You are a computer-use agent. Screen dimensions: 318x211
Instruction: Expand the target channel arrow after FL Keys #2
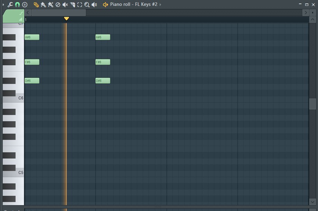click(x=160, y=4)
